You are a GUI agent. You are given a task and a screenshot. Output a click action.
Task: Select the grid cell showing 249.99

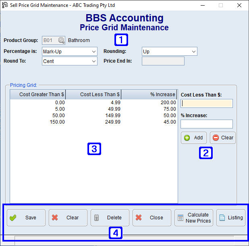(113, 122)
